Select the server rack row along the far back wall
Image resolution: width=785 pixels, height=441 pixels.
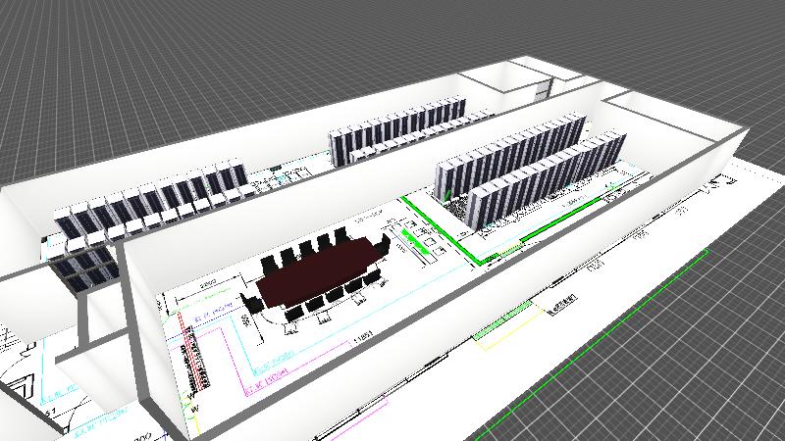tap(397, 131)
